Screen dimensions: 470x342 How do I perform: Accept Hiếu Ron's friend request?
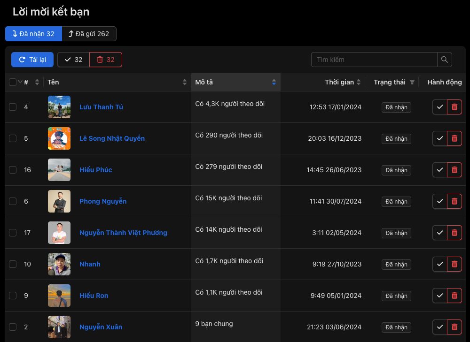pos(440,296)
